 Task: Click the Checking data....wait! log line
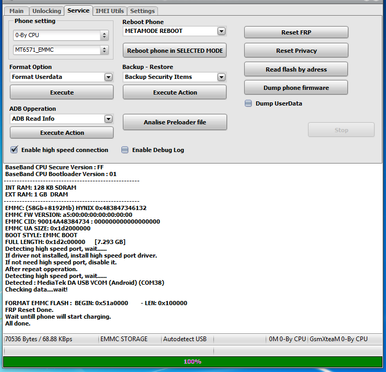click(37, 289)
